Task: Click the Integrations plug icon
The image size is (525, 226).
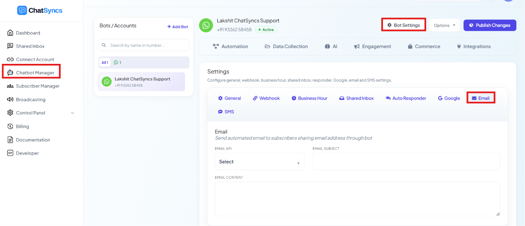Action: tap(459, 46)
